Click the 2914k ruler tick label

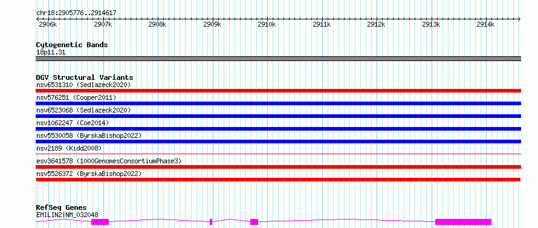coord(485,25)
